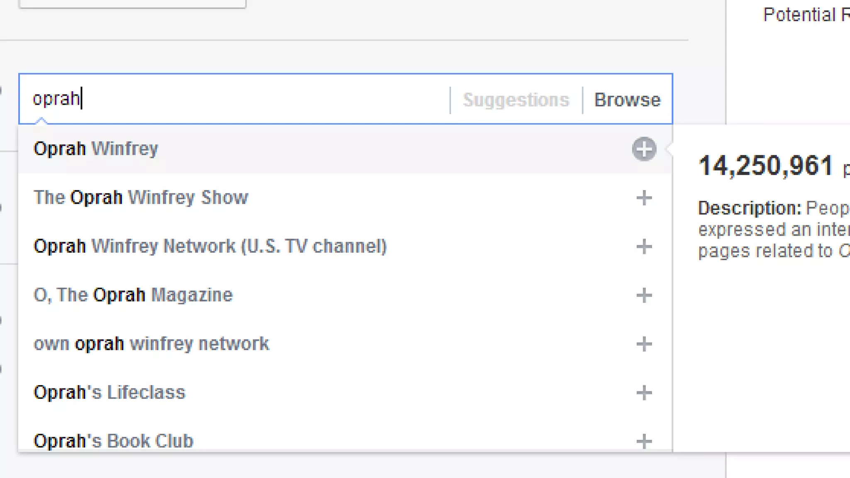
Task: Add Oprah's Book Club using plus icon
Action: (x=644, y=441)
